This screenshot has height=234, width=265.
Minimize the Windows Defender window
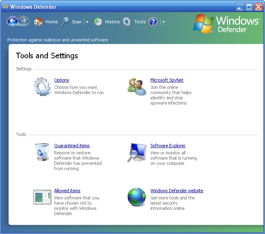coord(240,7)
